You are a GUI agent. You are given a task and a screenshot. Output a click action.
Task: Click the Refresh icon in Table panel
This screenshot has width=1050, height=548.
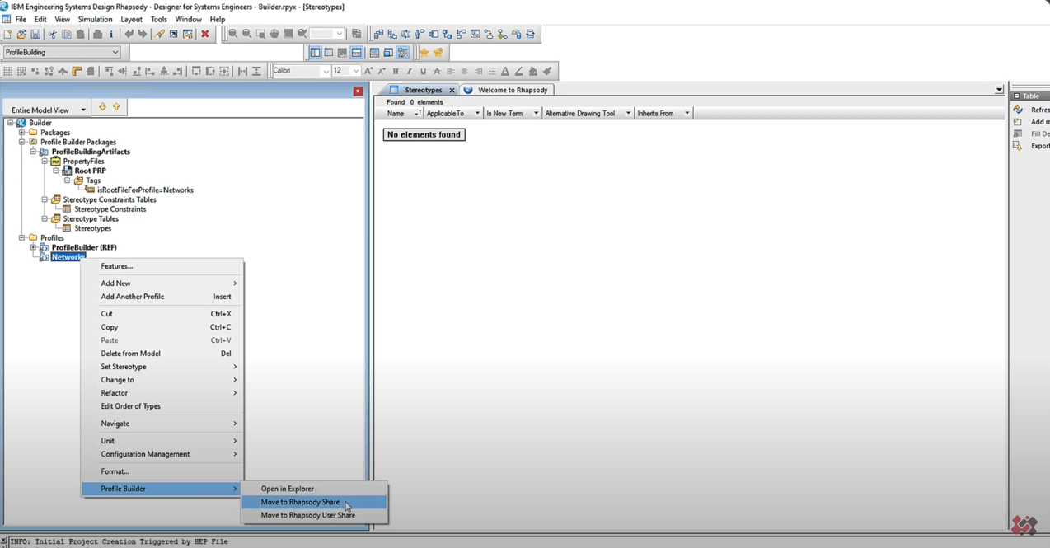[x=1019, y=110]
